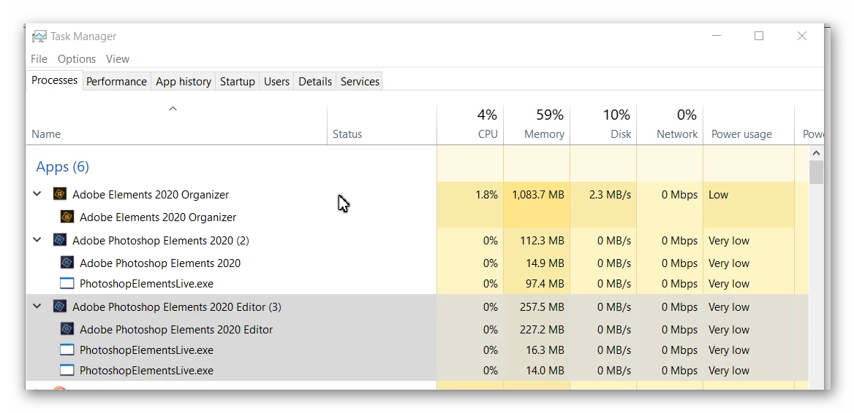Collapse the Adobe Photoshop Elements 2020 Editor (3) group
This screenshot has width=854, height=413.
(37, 306)
